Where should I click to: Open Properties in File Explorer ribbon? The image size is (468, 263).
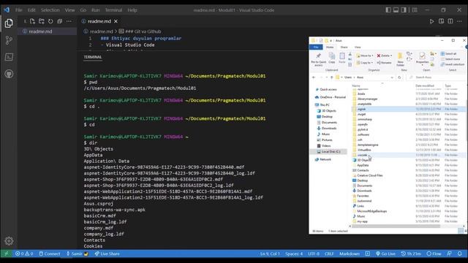pos(423,58)
